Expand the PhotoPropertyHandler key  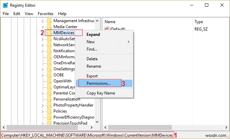pos(42,106)
